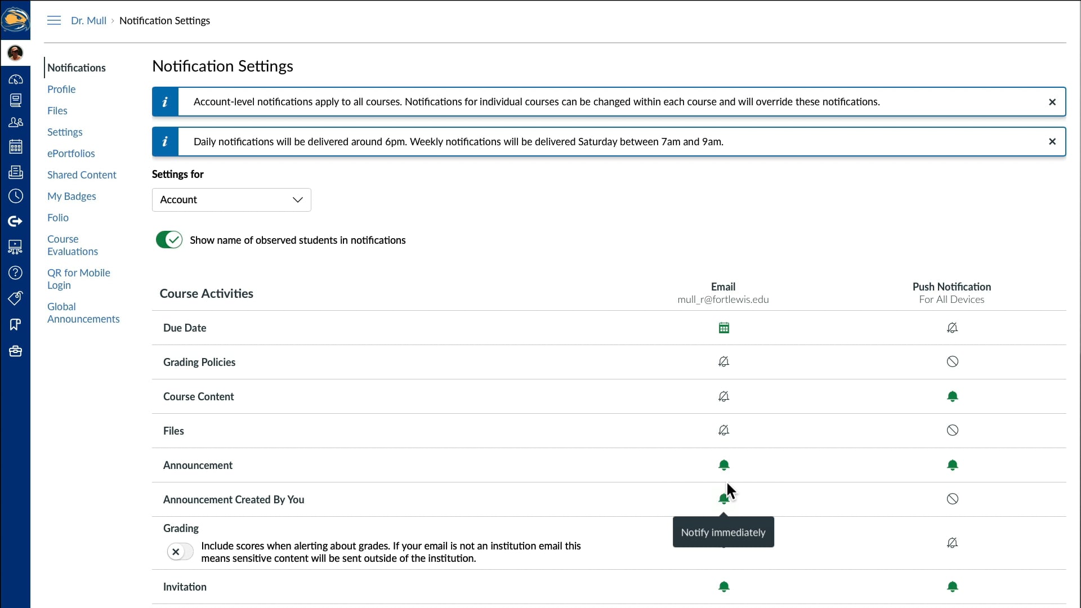The width and height of the screenshot is (1081, 608).
Task: Click the tag icon in the sidebar
Action: pyautogui.click(x=15, y=298)
